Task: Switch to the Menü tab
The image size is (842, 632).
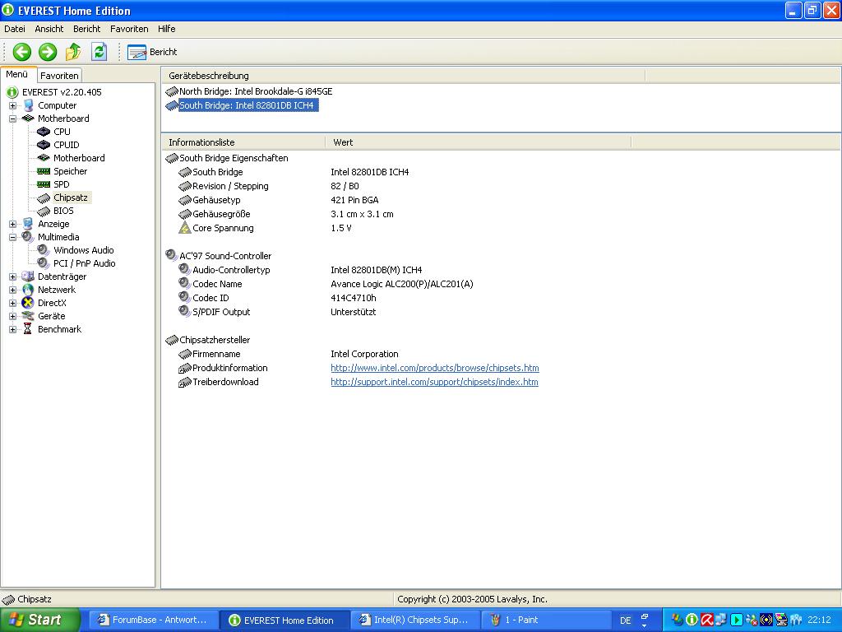Action: pos(17,75)
